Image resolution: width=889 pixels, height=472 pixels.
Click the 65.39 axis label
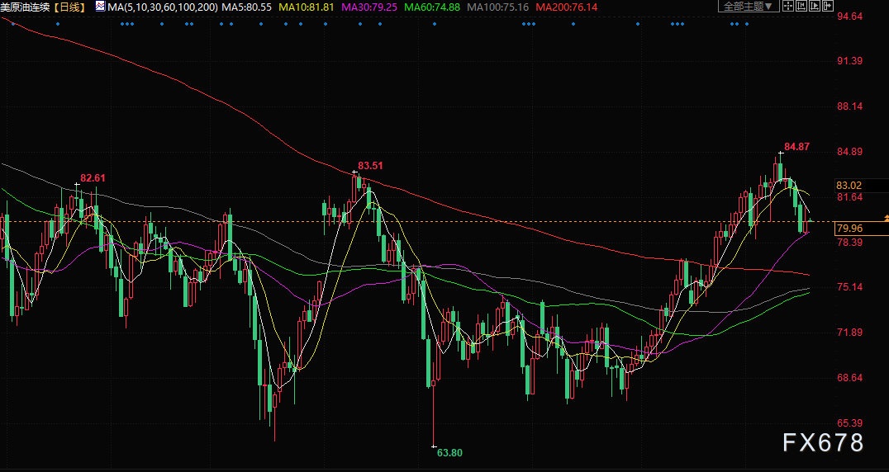point(850,422)
